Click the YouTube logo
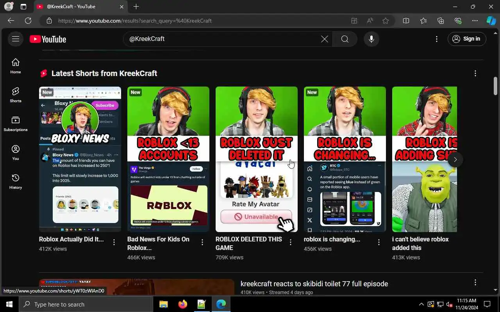The width and height of the screenshot is (500, 312). (x=48, y=39)
